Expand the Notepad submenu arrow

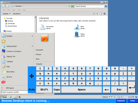pyautogui.click(x=32, y=36)
